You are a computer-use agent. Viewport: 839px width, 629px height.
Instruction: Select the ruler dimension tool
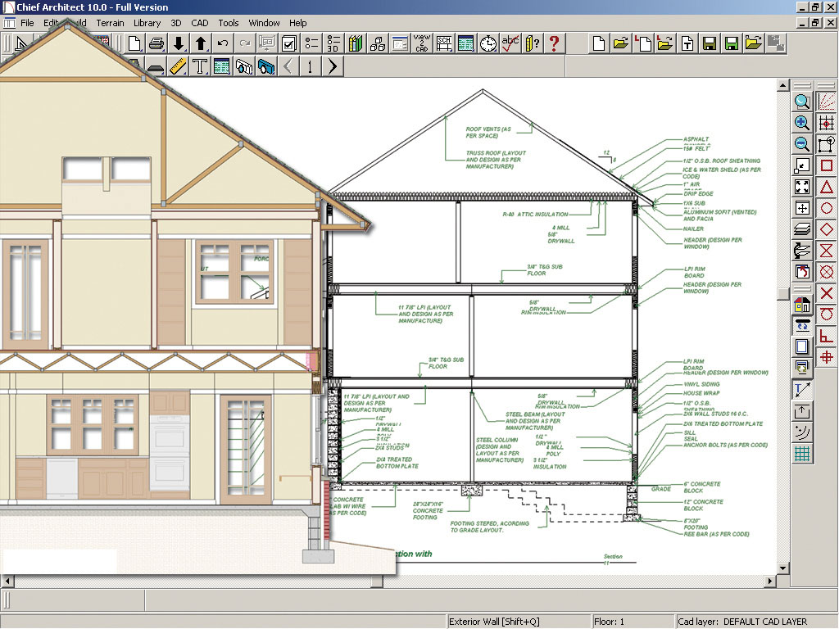coord(178,67)
